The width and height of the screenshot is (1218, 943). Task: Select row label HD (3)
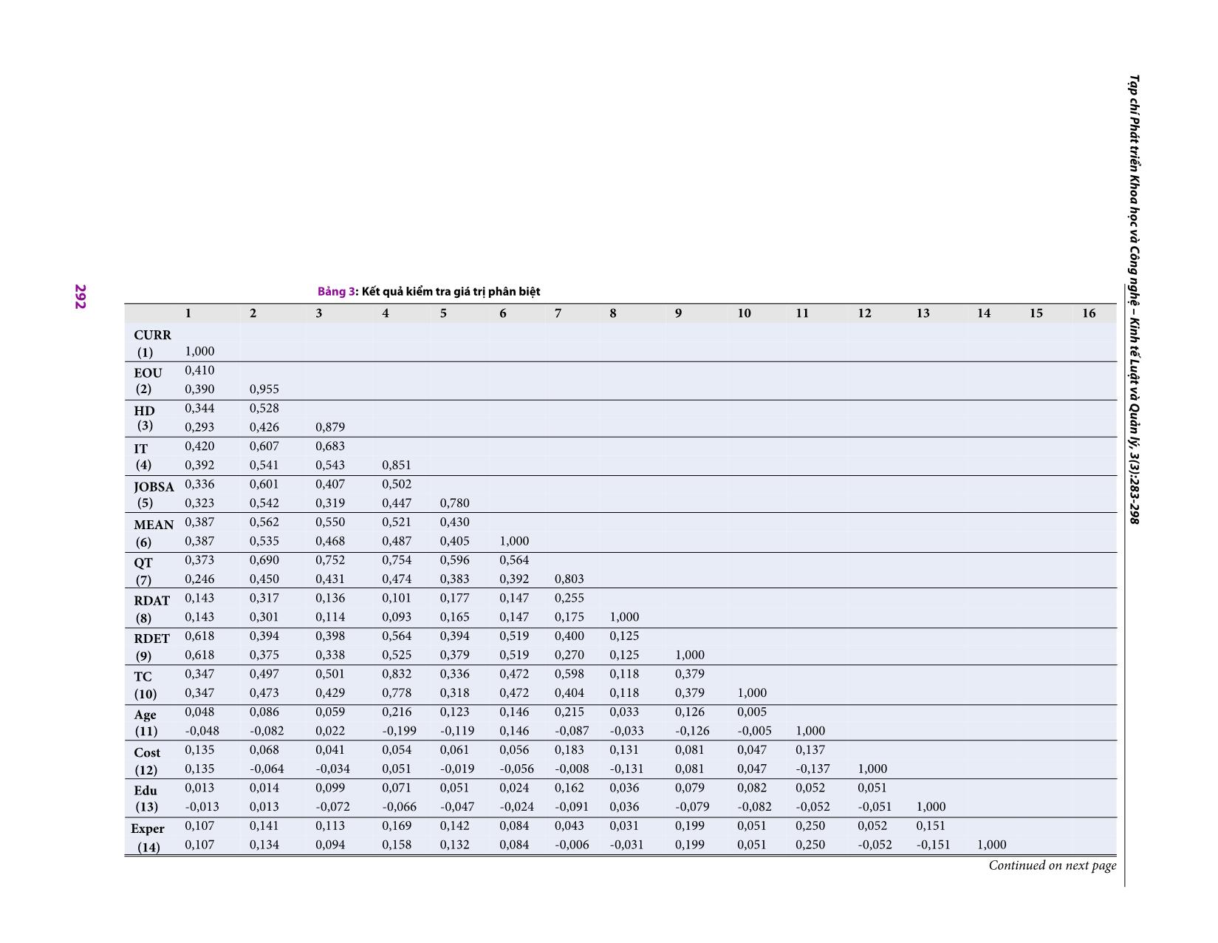click(145, 418)
